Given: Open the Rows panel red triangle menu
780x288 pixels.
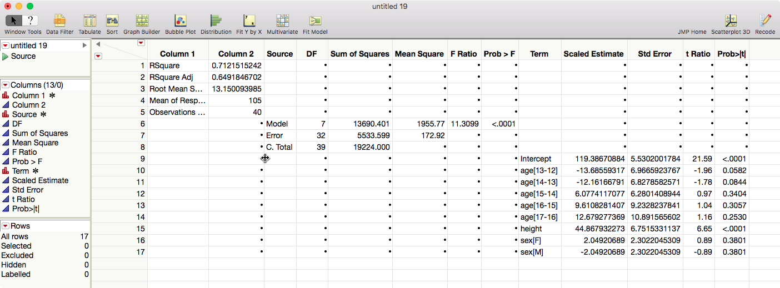Looking at the screenshot, I should [x=6, y=226].
